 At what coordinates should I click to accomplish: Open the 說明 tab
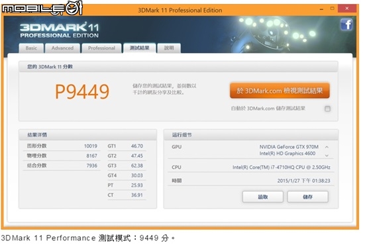[x=169, y=48]
